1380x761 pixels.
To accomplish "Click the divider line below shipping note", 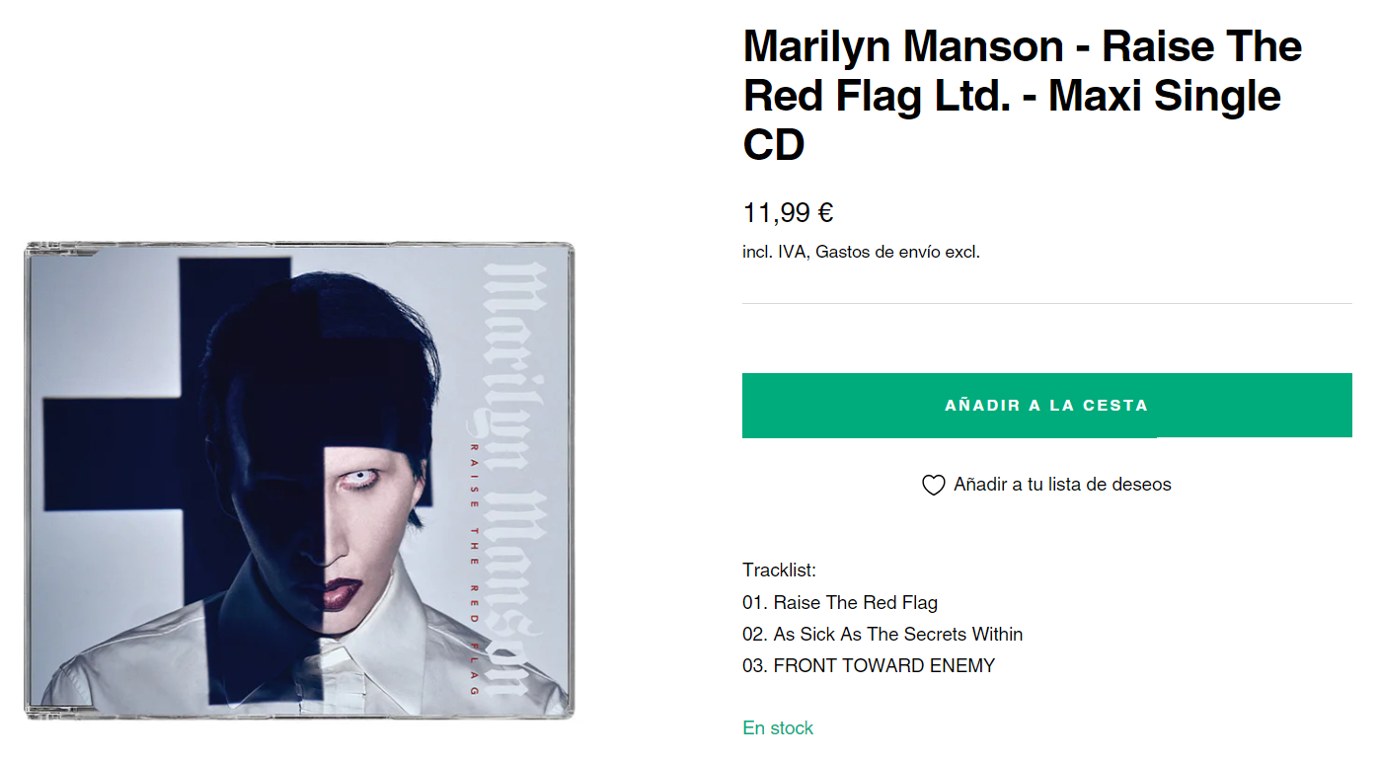I will [x=1046, y=303].
